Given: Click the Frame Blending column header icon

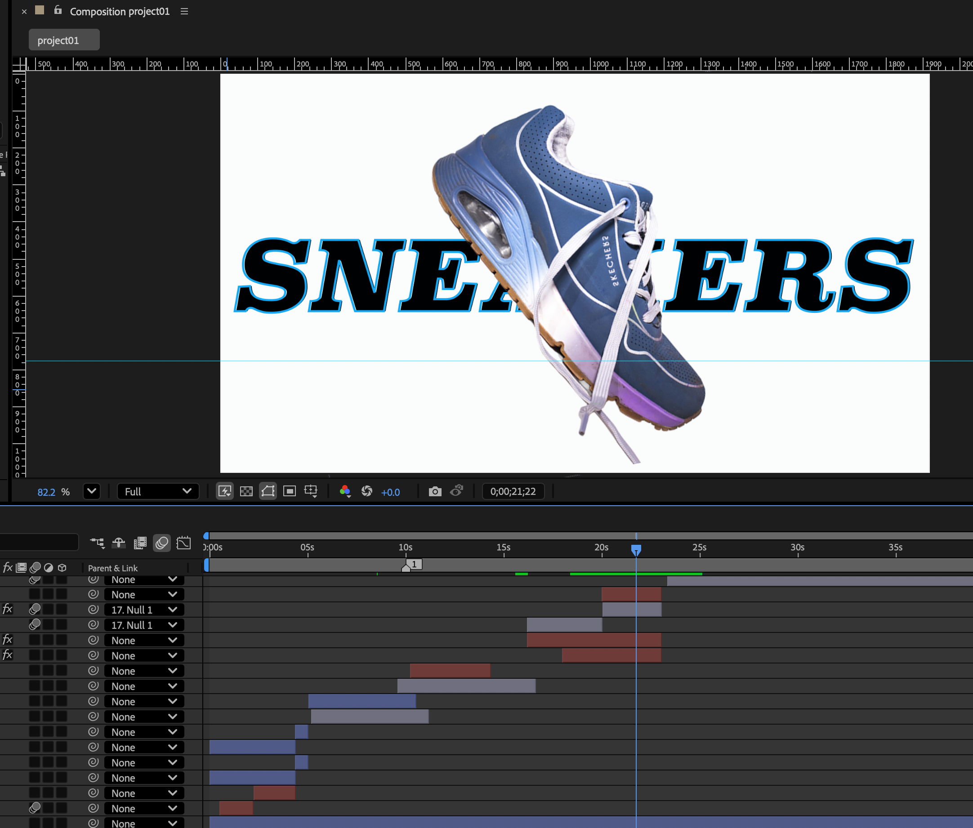Looking at the screenshot, I should coord(21,567).
